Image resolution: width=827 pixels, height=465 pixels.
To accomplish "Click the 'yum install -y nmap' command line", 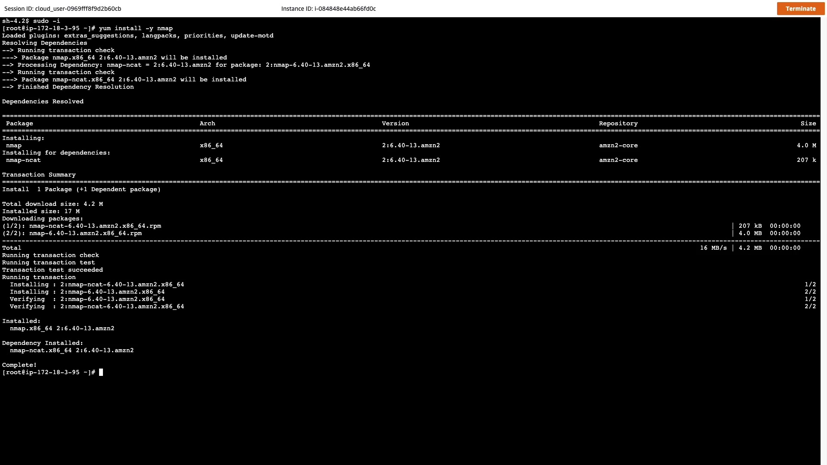I will [x=135, y=28].
